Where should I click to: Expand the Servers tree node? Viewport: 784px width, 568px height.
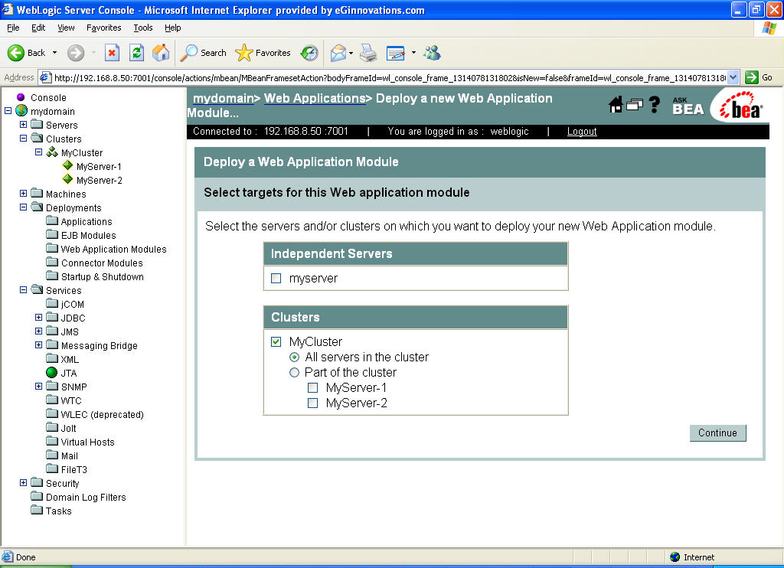coord(24,125)
